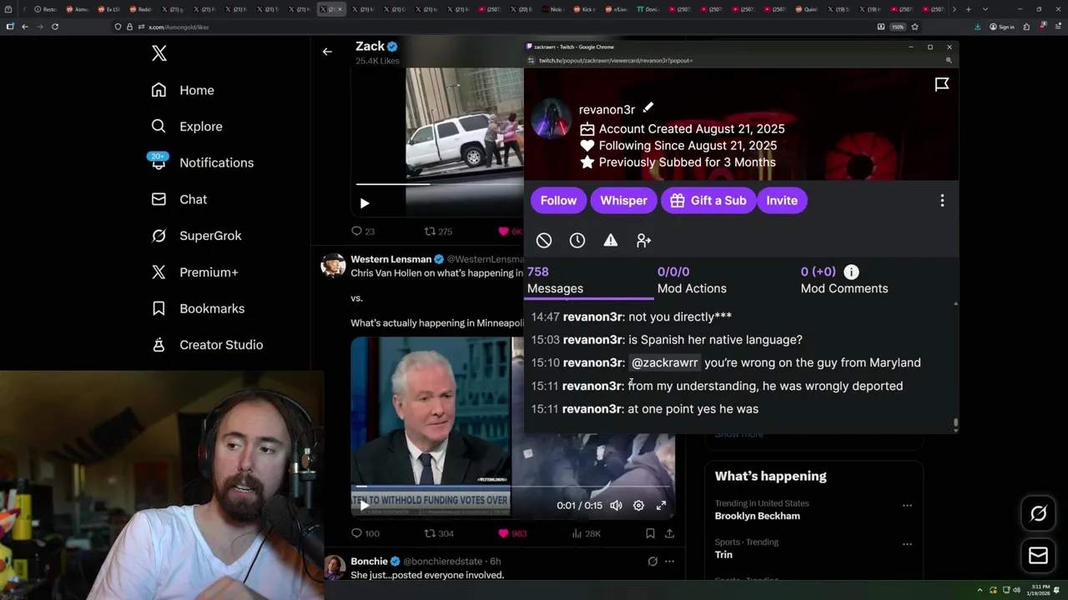
Task: Click browser Sign in button
Action: point(1002,27)
